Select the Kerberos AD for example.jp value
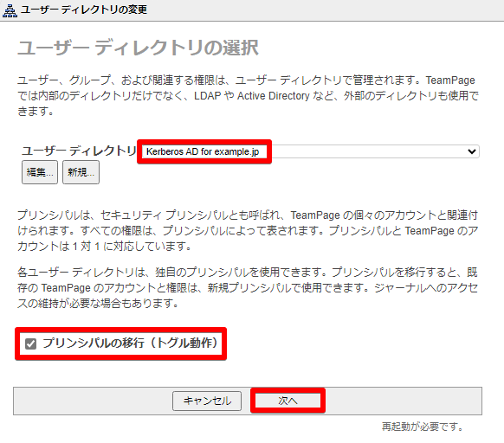 coord(203,151)
